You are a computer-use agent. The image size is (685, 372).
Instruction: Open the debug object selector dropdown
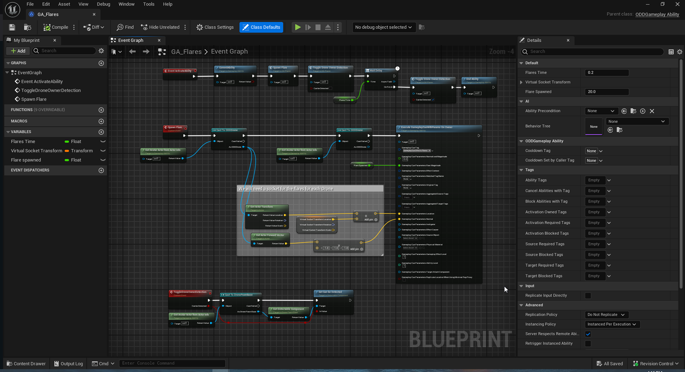click(x=384, y=27)
